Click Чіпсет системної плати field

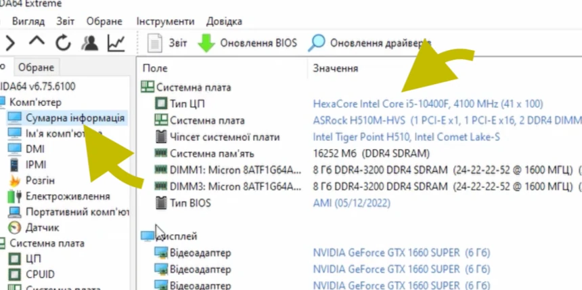coord(225,137)
